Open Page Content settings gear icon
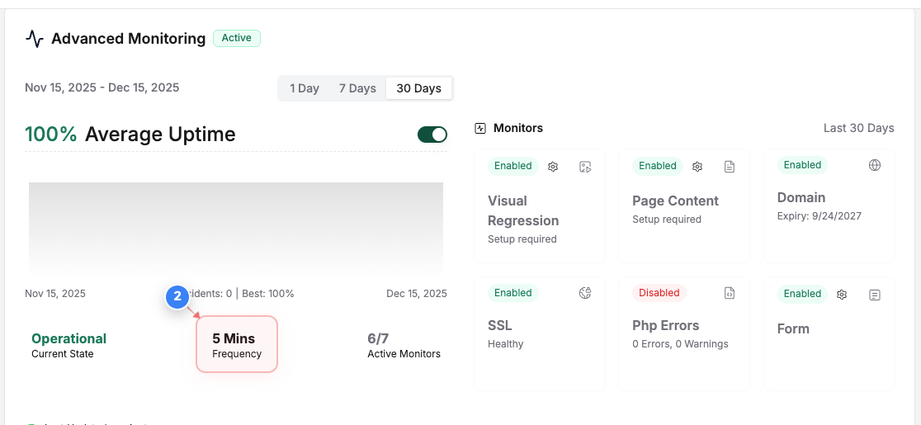This screenshot has width=921, height=425. click(697, 167)
